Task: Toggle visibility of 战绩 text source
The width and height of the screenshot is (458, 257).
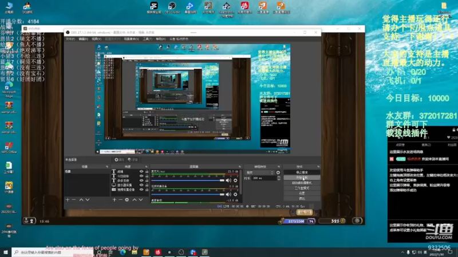Action: [x=141, y=172]
